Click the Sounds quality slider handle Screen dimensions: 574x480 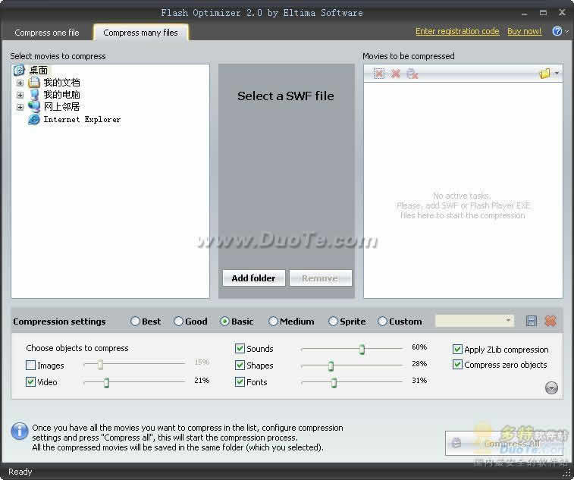[362, 350]
